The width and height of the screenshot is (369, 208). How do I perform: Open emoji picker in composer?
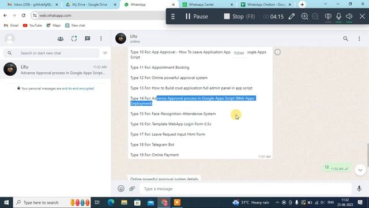coord(121,189)
